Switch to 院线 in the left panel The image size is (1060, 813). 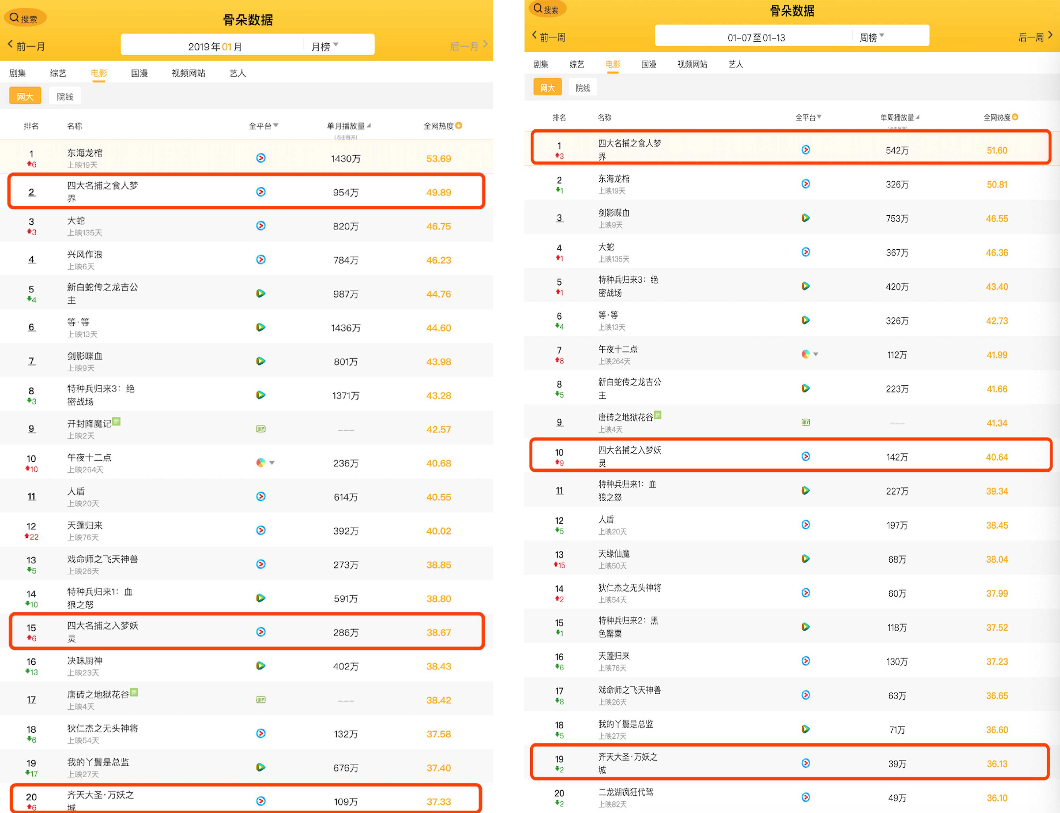tap(65, 96)
